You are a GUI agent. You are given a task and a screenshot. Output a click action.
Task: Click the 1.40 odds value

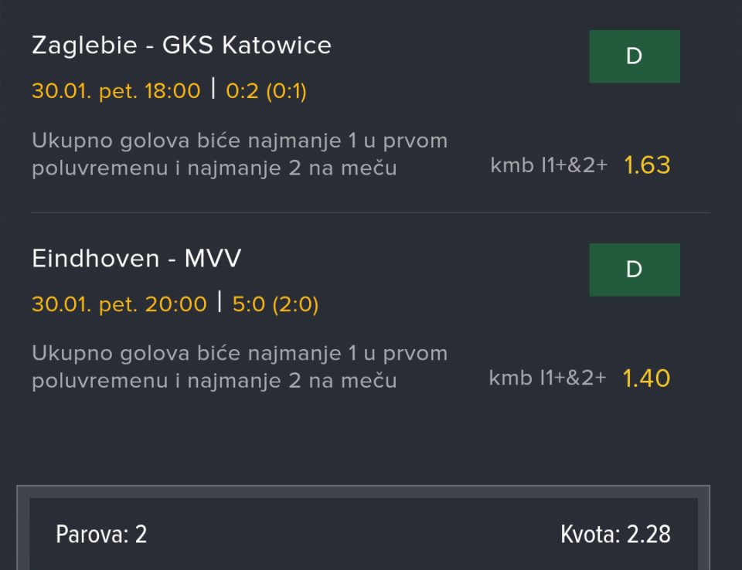[647, 378]
